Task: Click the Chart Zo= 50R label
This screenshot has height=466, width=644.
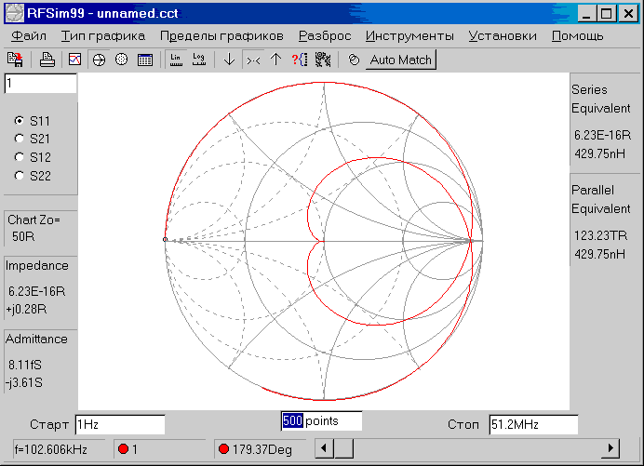Action: click(x=34, y=228)
